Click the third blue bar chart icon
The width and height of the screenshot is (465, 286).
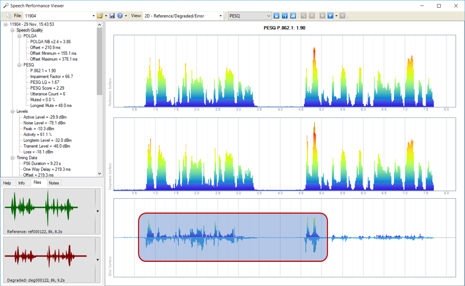coord(293,16)
